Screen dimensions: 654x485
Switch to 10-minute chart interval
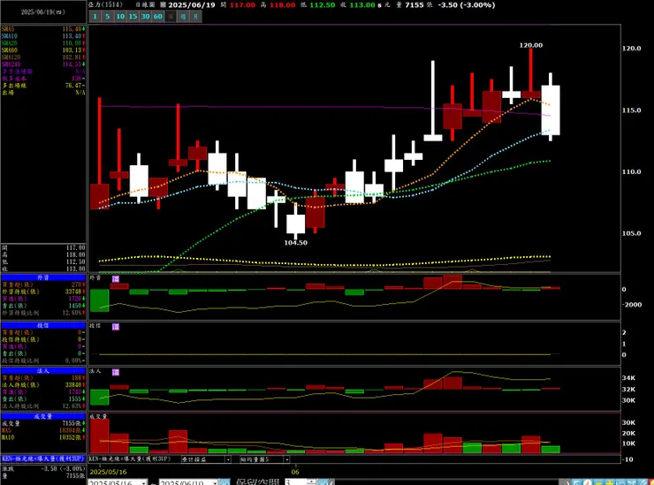(x=120, y=17)
